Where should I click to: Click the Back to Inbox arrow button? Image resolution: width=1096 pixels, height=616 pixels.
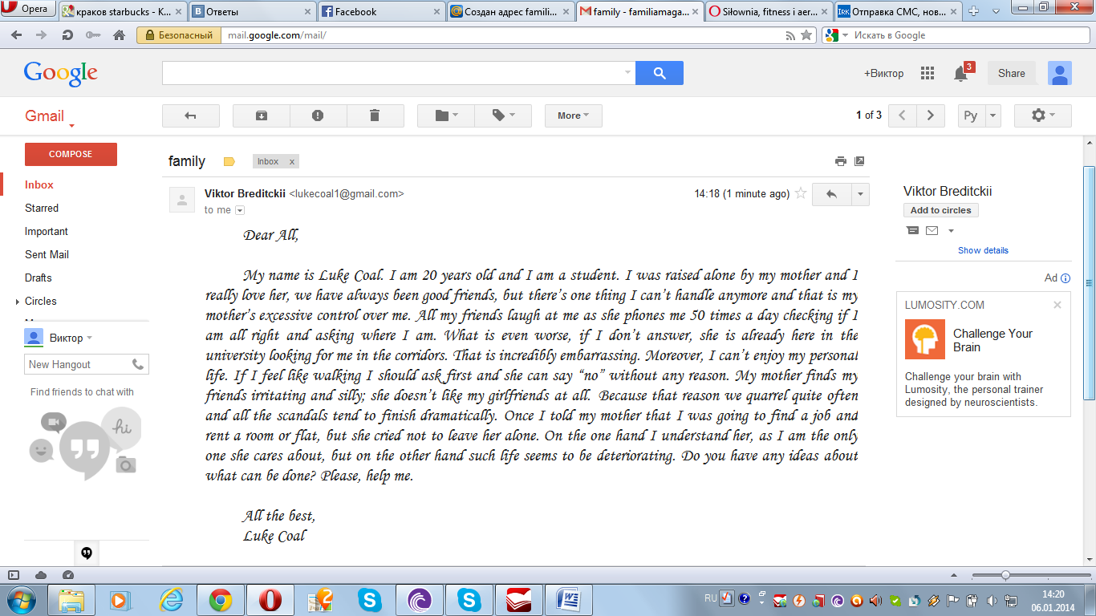tap(191, 115)
